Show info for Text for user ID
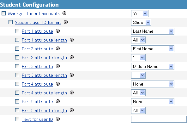 coord(58,119)
